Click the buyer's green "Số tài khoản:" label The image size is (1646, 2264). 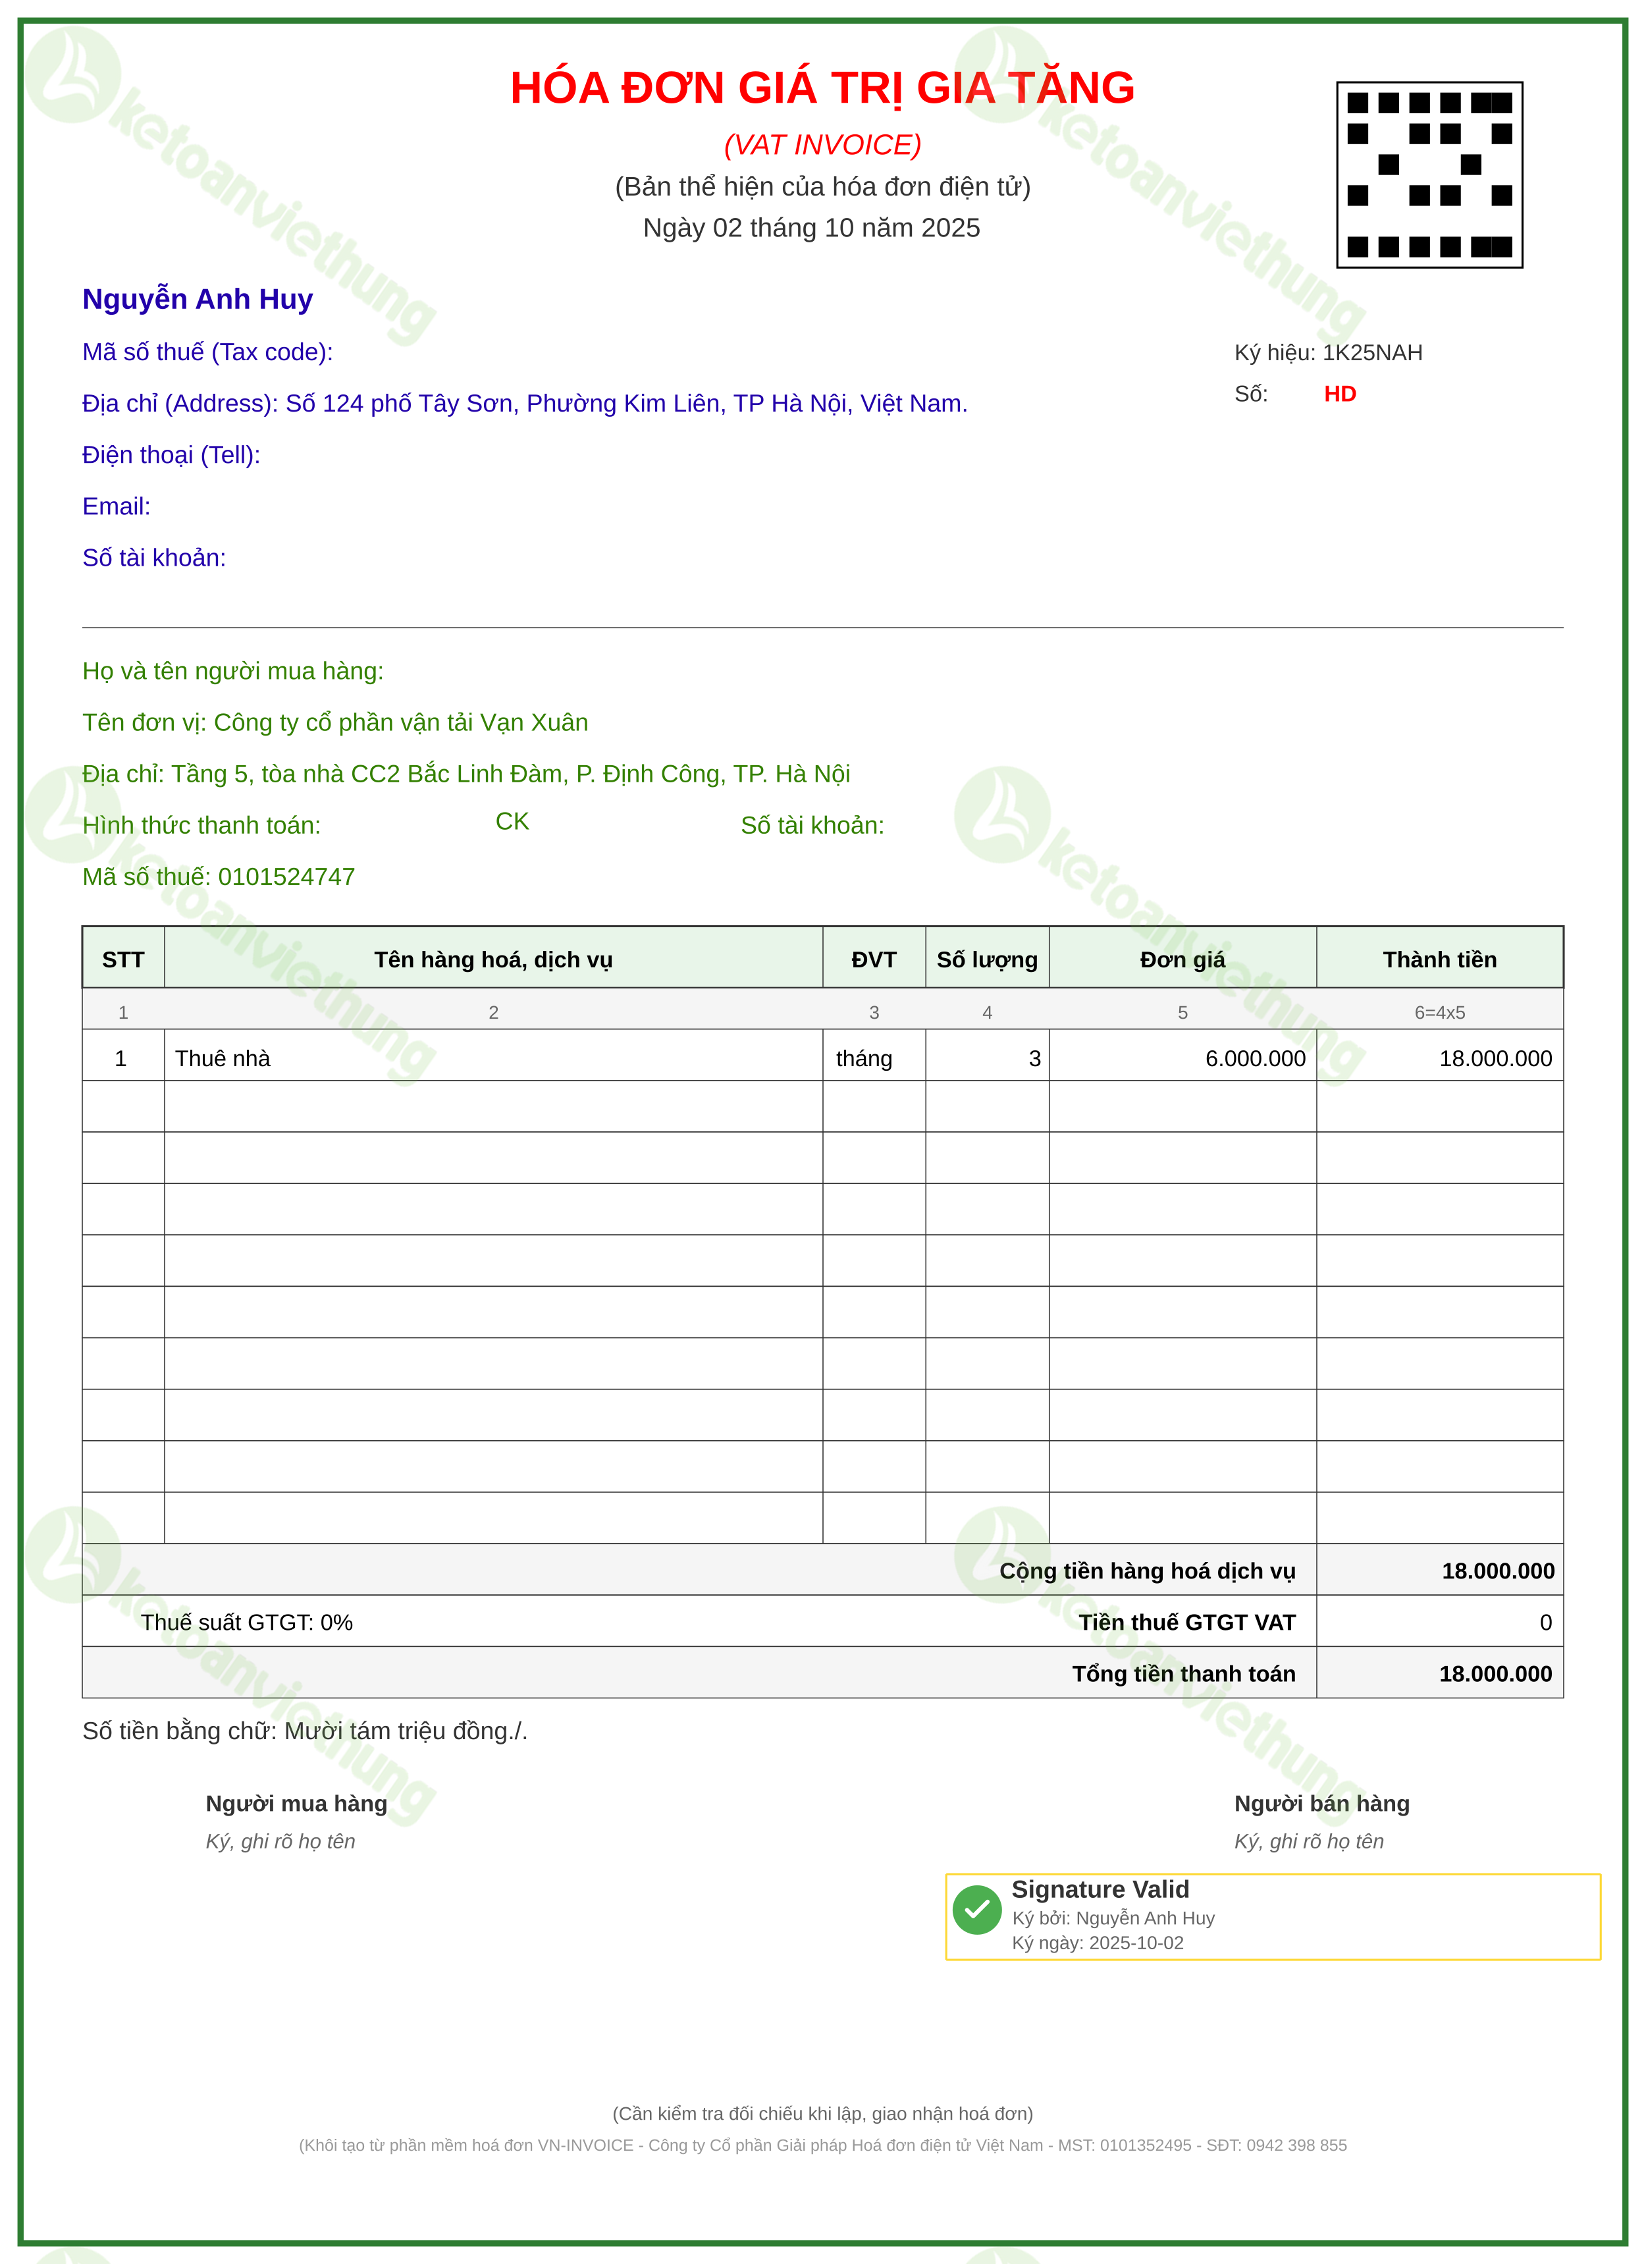point(812,826)
